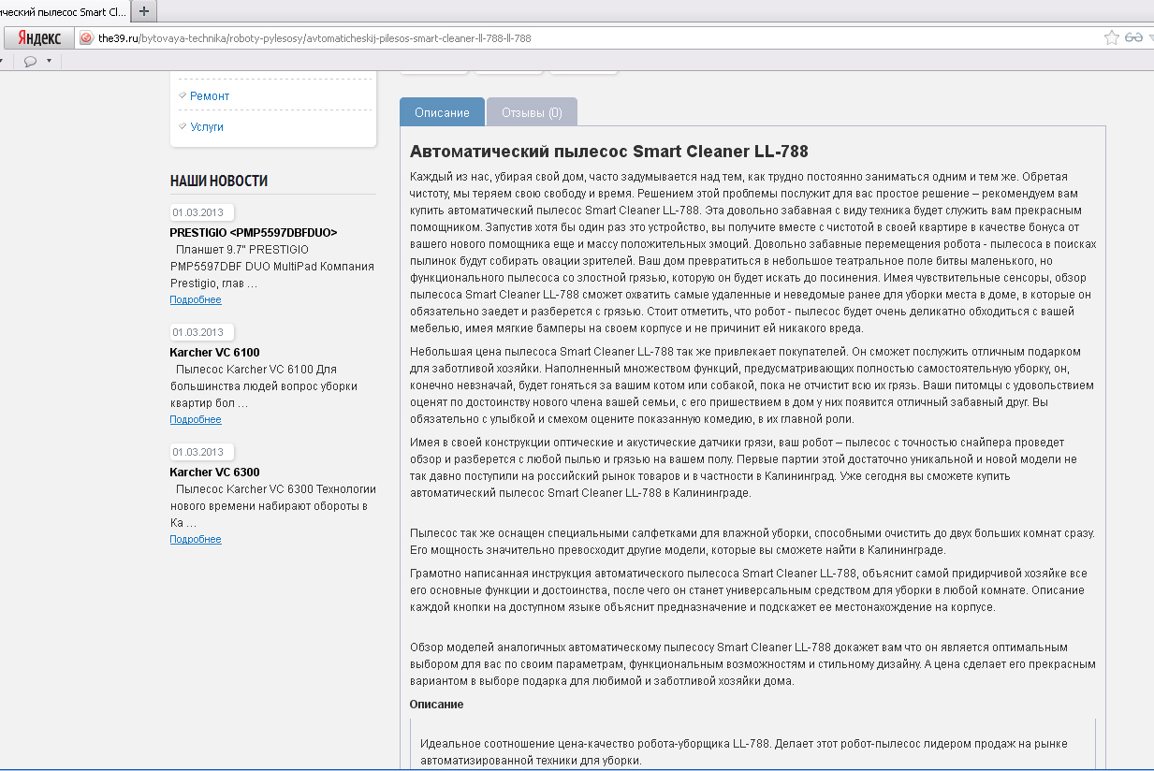Switch to the Отзывы (0) tab

pyautogui.click(x=532, y=112)
